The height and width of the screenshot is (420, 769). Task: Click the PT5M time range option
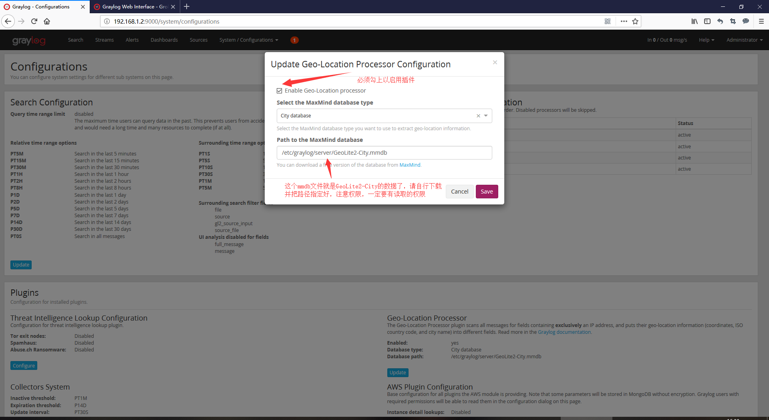tap(17, 154)
